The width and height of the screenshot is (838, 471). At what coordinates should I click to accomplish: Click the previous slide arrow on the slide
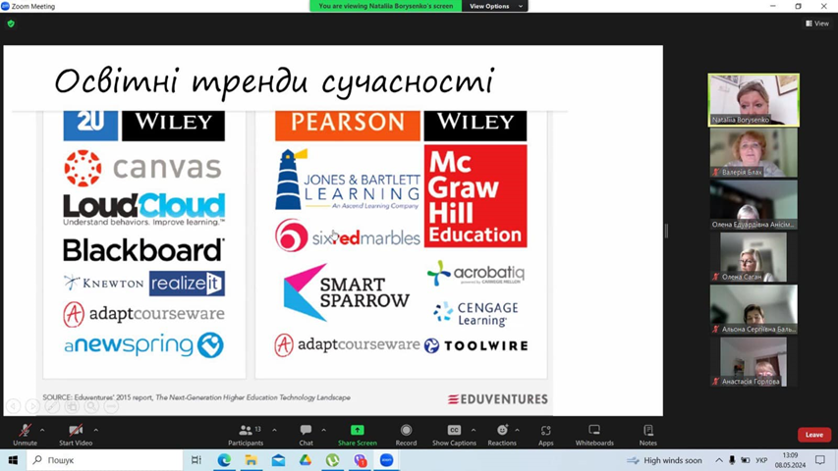14,406
